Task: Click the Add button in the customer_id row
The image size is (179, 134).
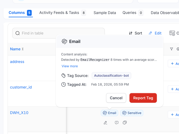Action: (174, 89)
